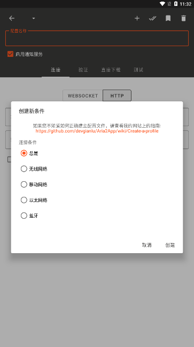
Task: Tap the Wi-Fi status bar icon
Action: 162,4
